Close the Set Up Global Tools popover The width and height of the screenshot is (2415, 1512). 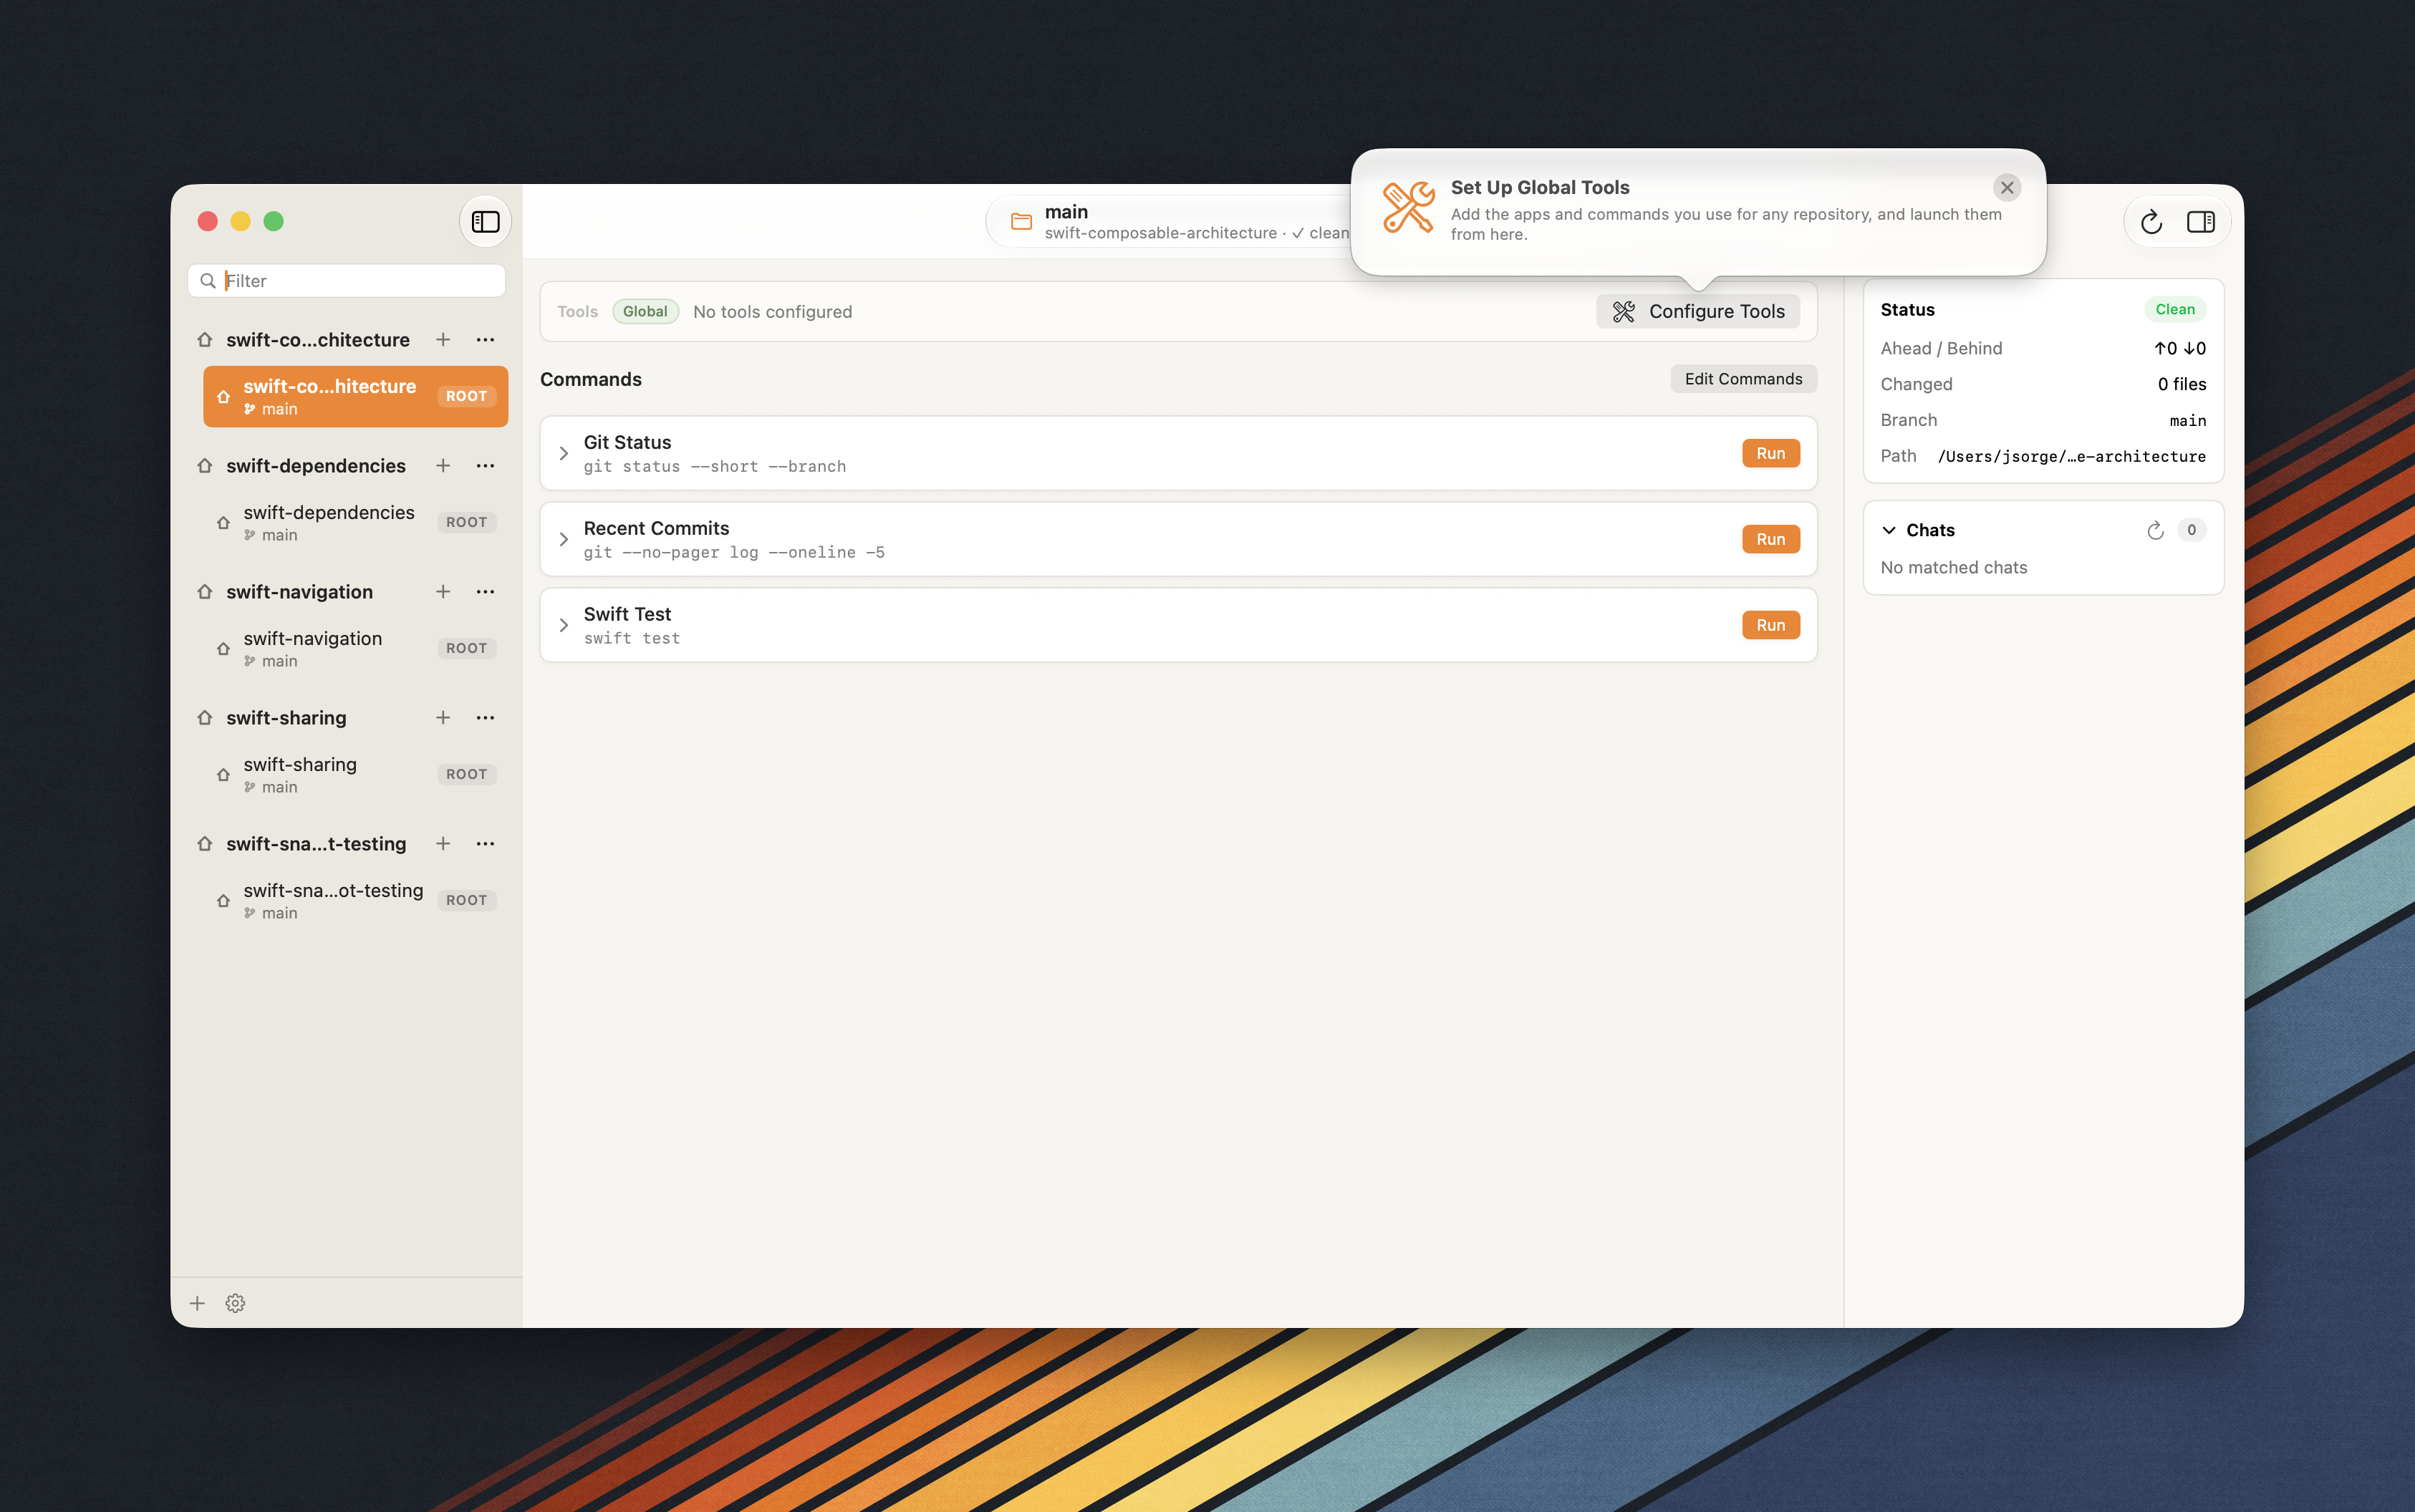(2006, 187)
